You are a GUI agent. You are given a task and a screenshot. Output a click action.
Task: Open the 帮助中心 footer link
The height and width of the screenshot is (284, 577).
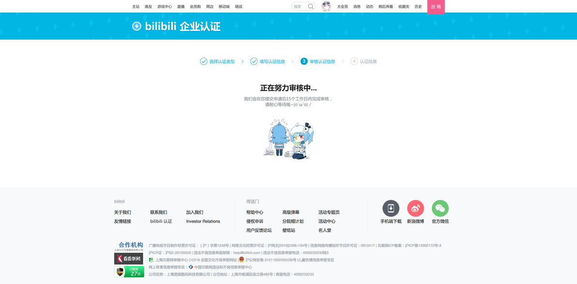255,212
